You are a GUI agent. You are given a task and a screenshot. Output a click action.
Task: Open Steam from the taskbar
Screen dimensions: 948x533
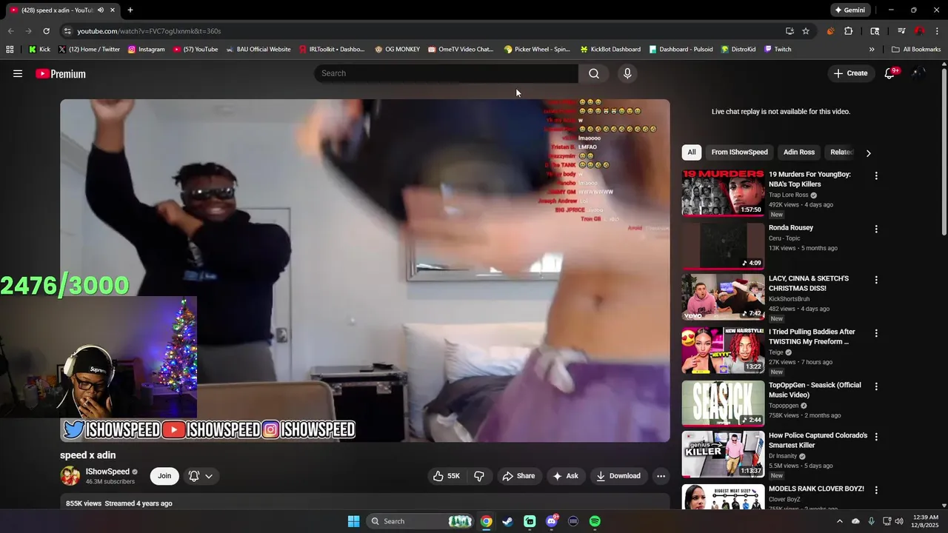507,521
